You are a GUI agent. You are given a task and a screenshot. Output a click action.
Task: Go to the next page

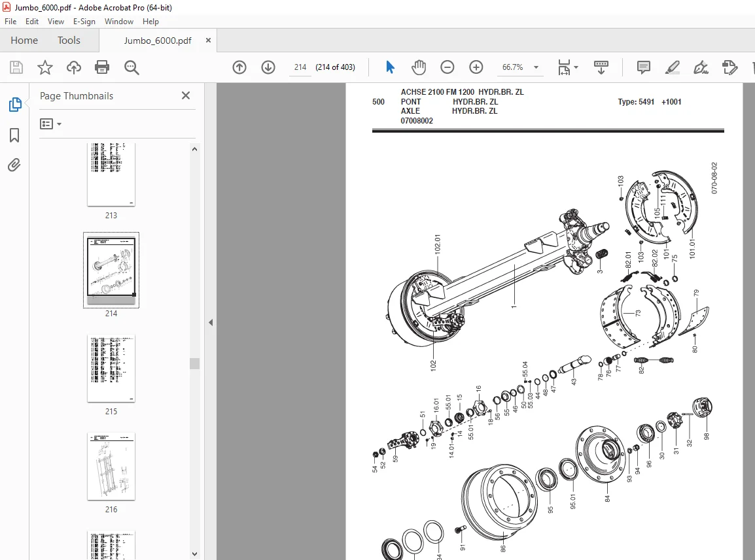coord(268,67)
